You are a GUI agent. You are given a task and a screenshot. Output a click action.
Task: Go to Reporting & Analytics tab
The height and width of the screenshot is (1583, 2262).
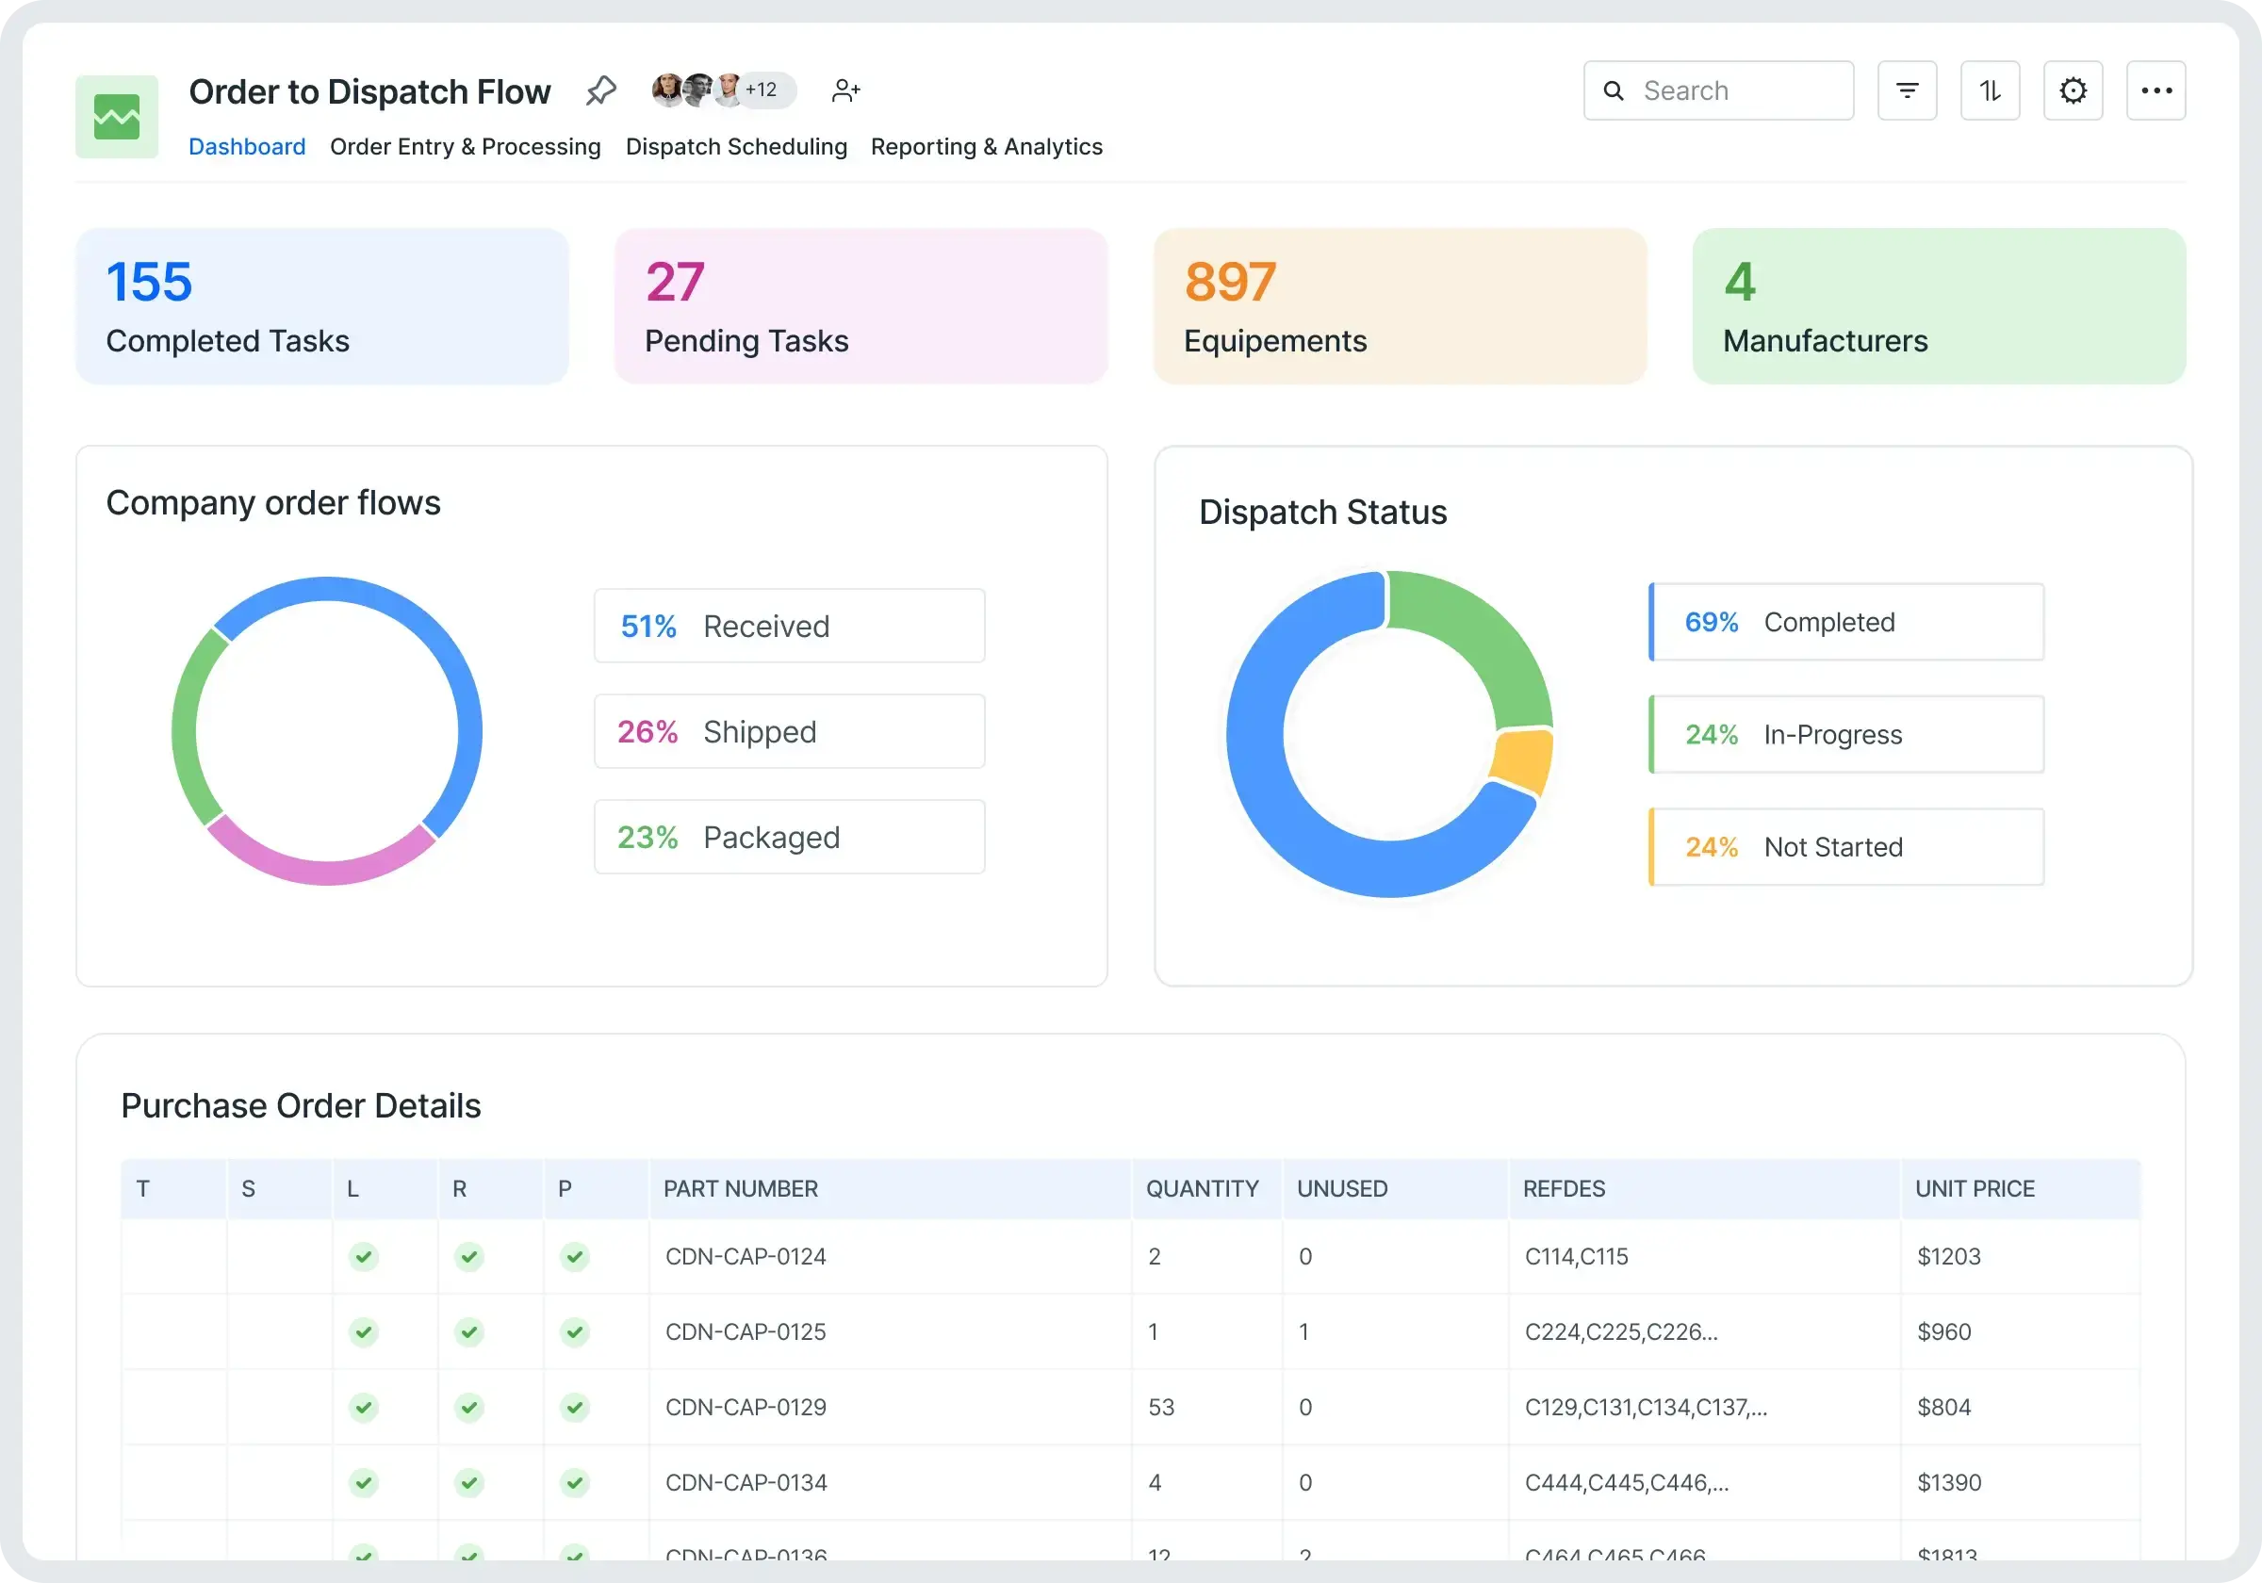pyautogui.click(x=986, y=147)
